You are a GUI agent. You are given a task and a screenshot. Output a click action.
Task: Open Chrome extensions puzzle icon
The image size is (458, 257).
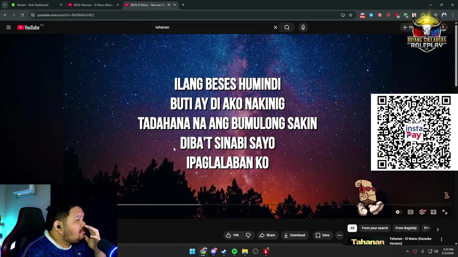423,15
